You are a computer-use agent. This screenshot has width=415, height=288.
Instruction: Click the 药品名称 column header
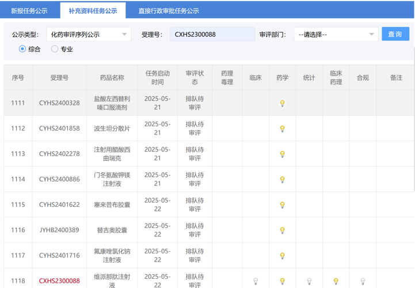tap(112, 78)
